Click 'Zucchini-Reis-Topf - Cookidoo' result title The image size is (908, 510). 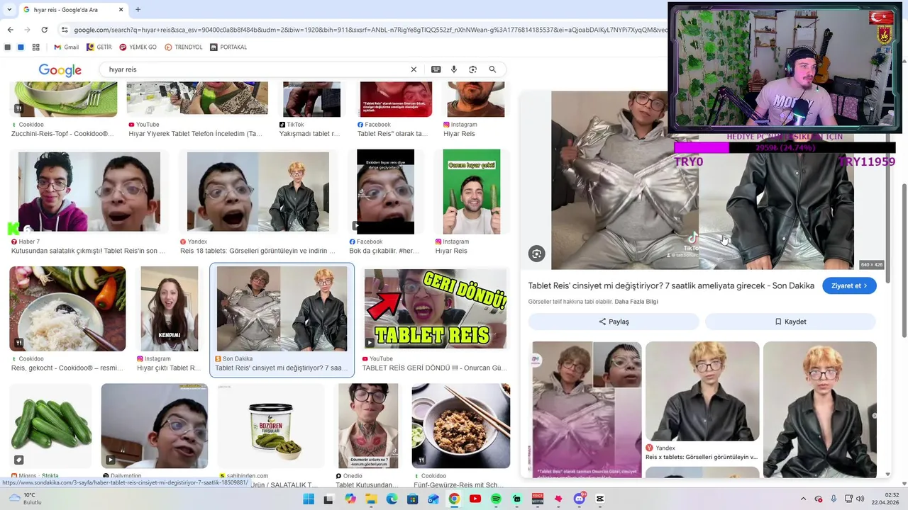click(62, 134)
